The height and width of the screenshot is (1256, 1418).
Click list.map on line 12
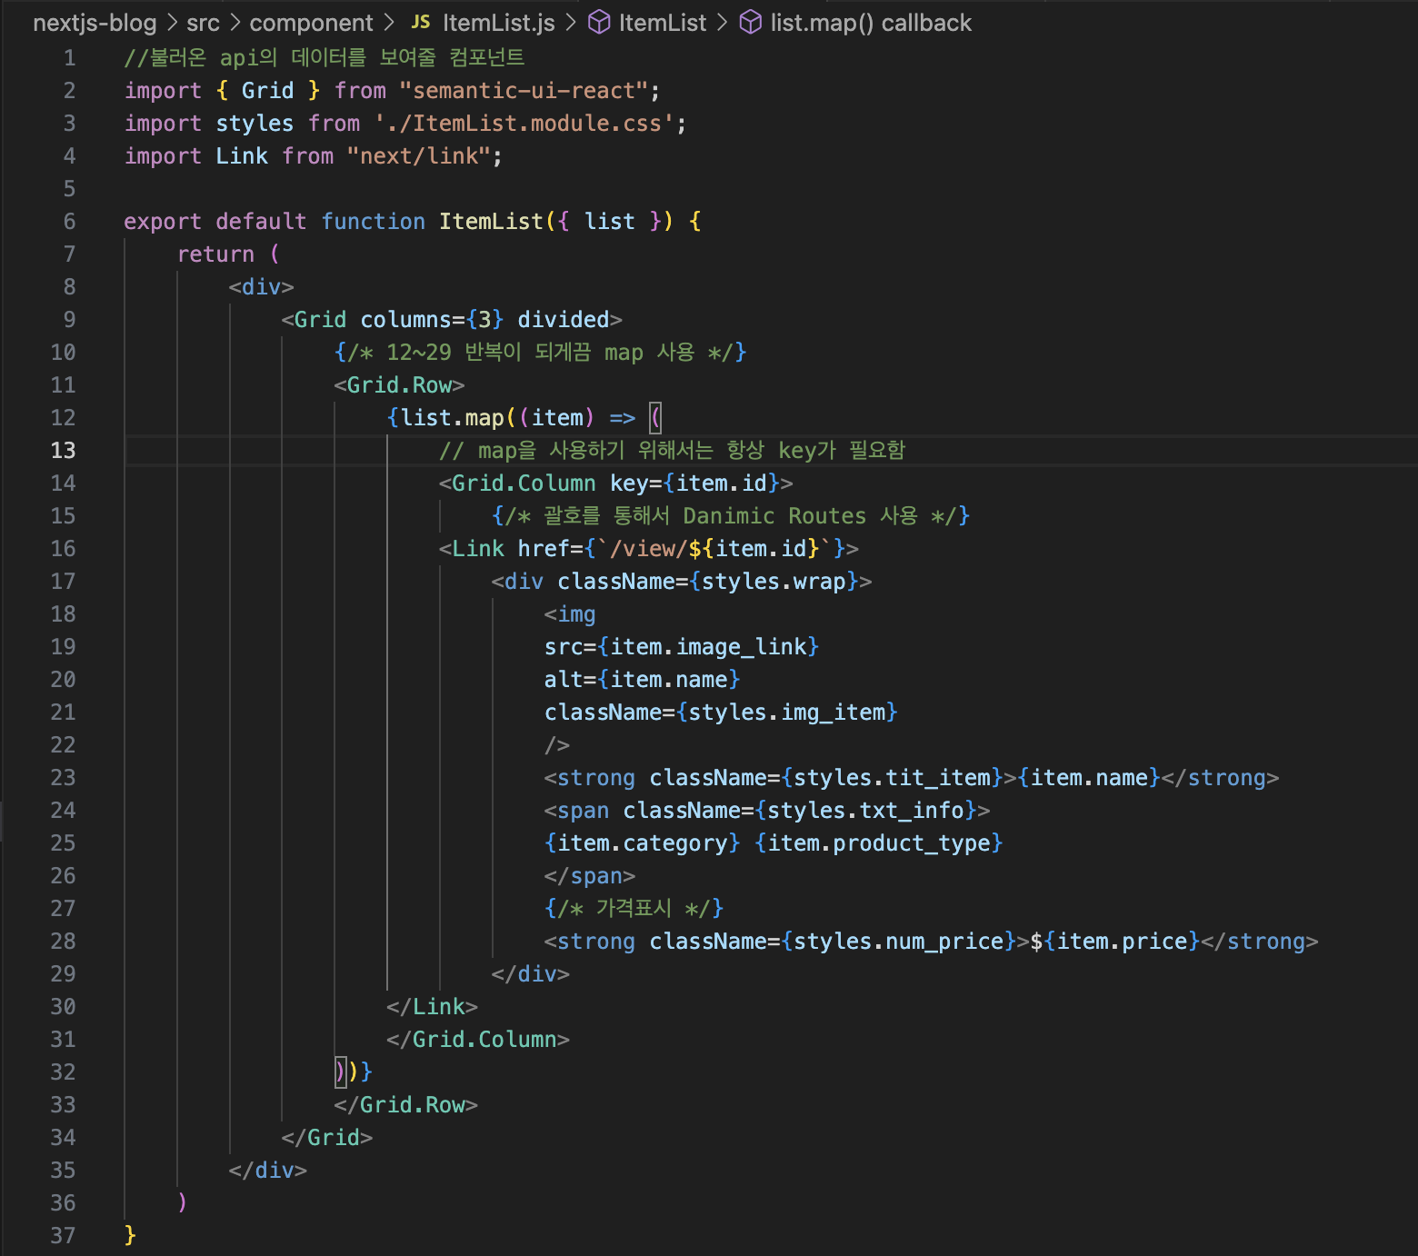453,417
